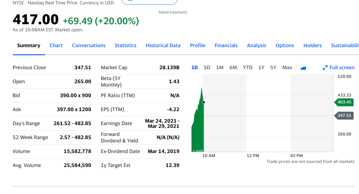Click the Market Cap value 28.139B
Viewport: 359px width, 194px height.
(169, 67)
